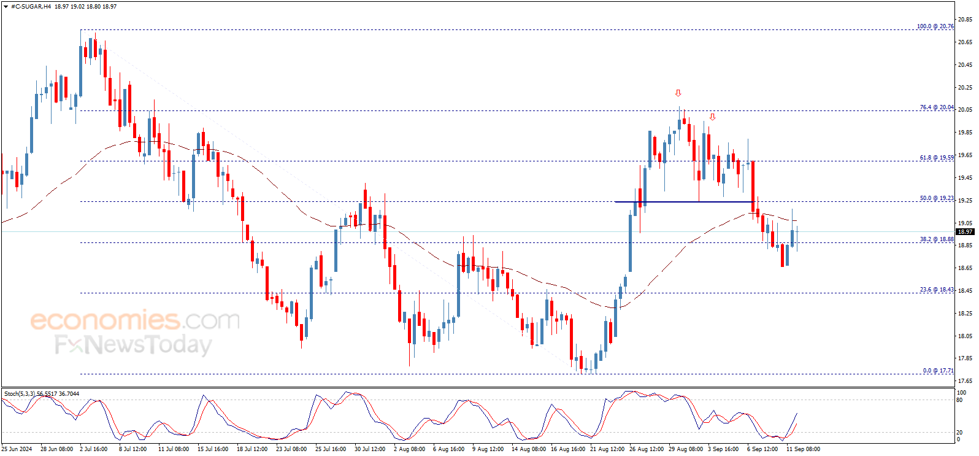Click the FxNewsToday watermark logo
The image size is (979, 456).
pos(133,345)
